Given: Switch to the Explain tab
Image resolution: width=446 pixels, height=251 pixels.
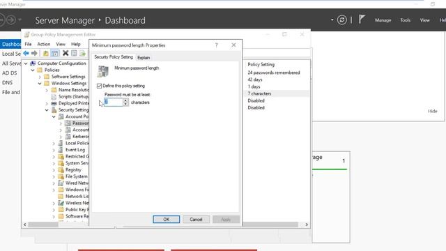Looking at the screenshot, I should pyautogui.click(x=144, y=57).
